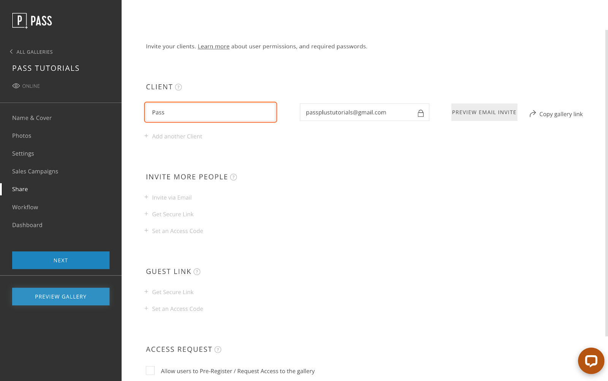This screenshot has height=381, width=608.
Task: Select Share in sidebar
Action: (20, 189)
